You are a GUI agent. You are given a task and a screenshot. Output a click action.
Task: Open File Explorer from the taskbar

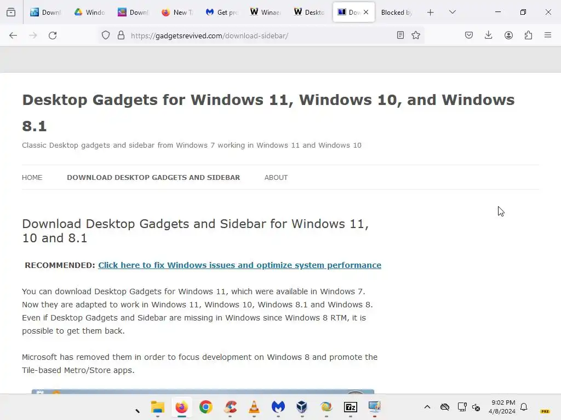pyautogui.click(x=157, y=407)
